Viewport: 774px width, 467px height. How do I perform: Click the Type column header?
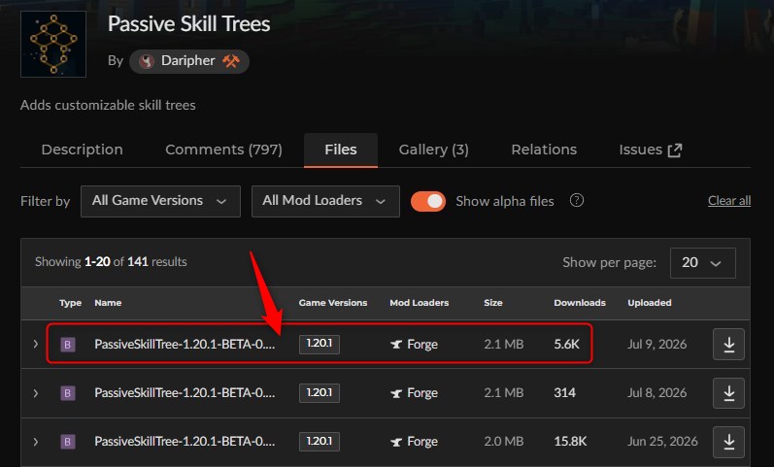point(70,303)
